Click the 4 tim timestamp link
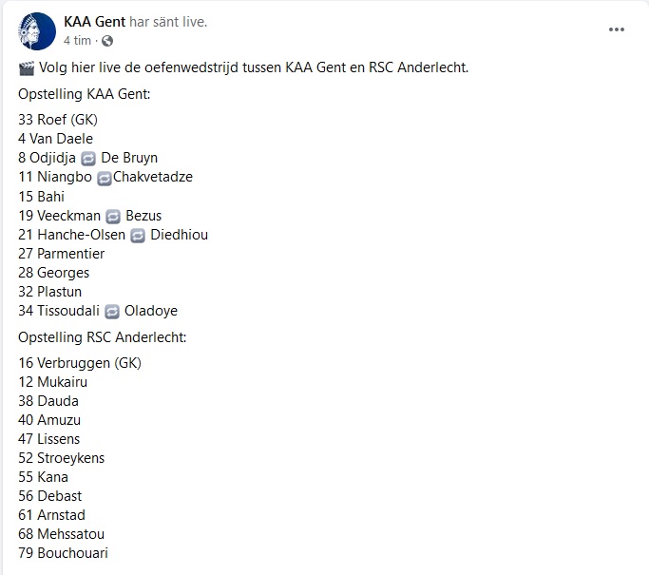The height and width of the screenshot is (575, 649). (77, 40)
